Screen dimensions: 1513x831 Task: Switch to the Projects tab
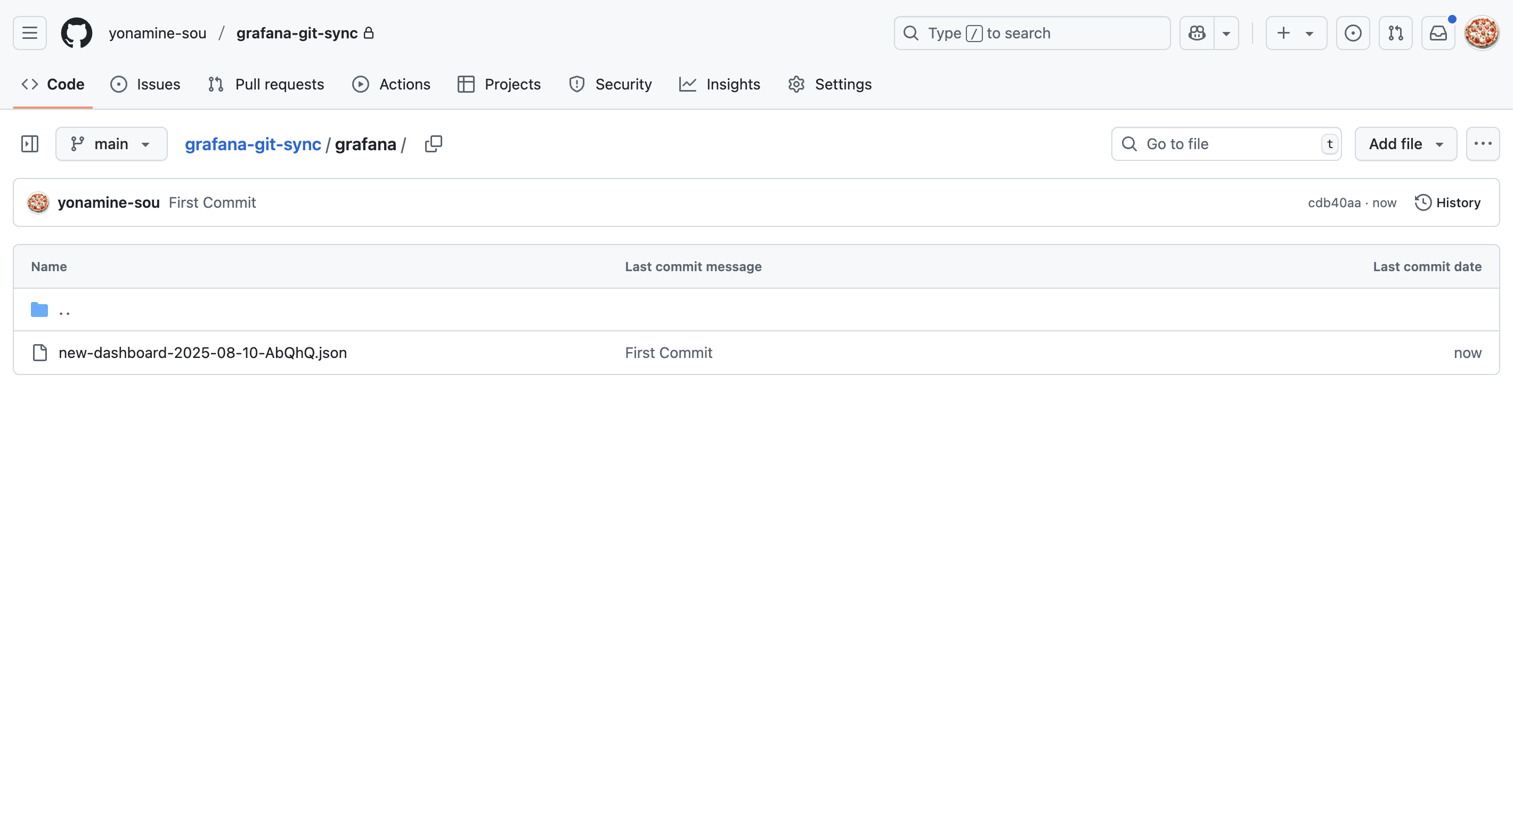point(499,84)
